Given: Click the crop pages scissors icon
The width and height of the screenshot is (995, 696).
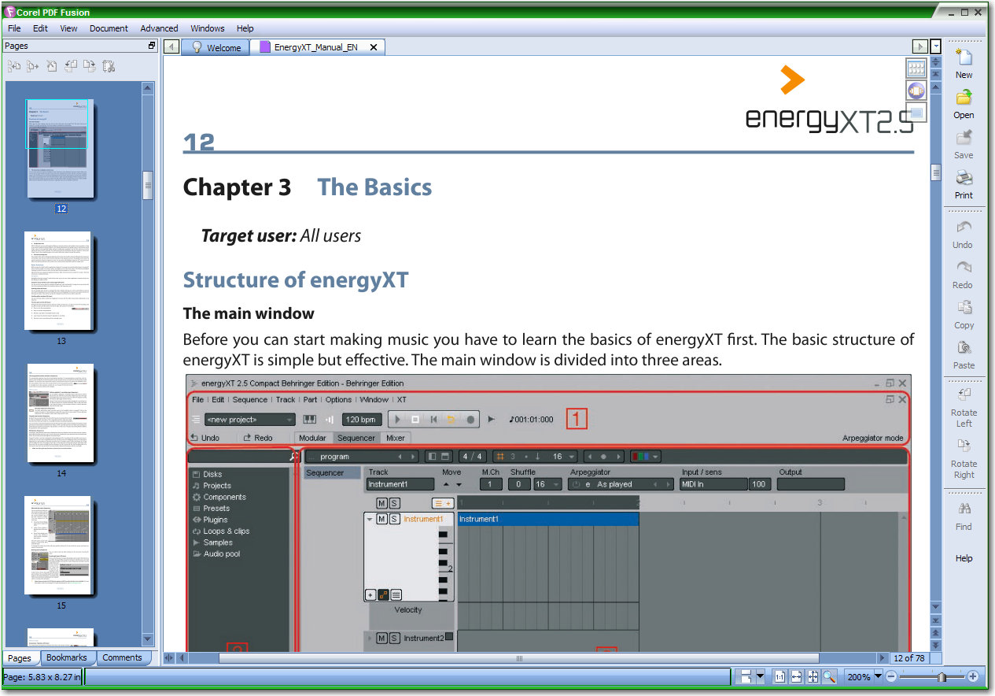Looking at the screenshot, I should coord(109,67).
